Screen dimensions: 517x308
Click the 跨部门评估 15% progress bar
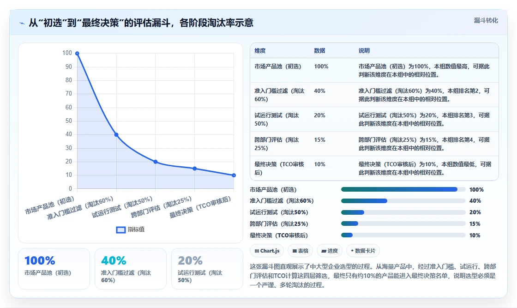pyautogui.click(x=403, y=223)
